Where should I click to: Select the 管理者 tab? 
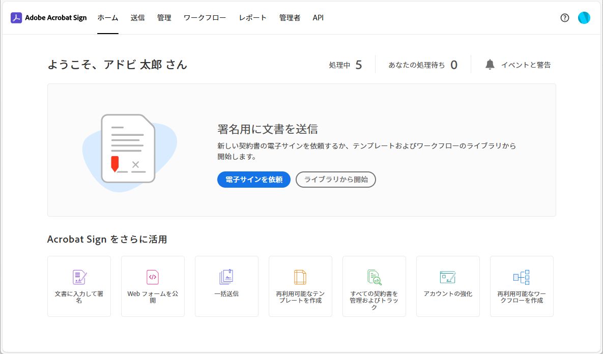click(x=290, y=18)
